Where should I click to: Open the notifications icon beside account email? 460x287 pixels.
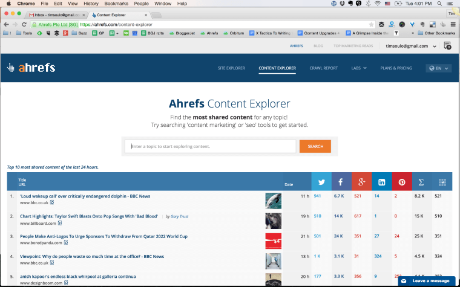447,46
